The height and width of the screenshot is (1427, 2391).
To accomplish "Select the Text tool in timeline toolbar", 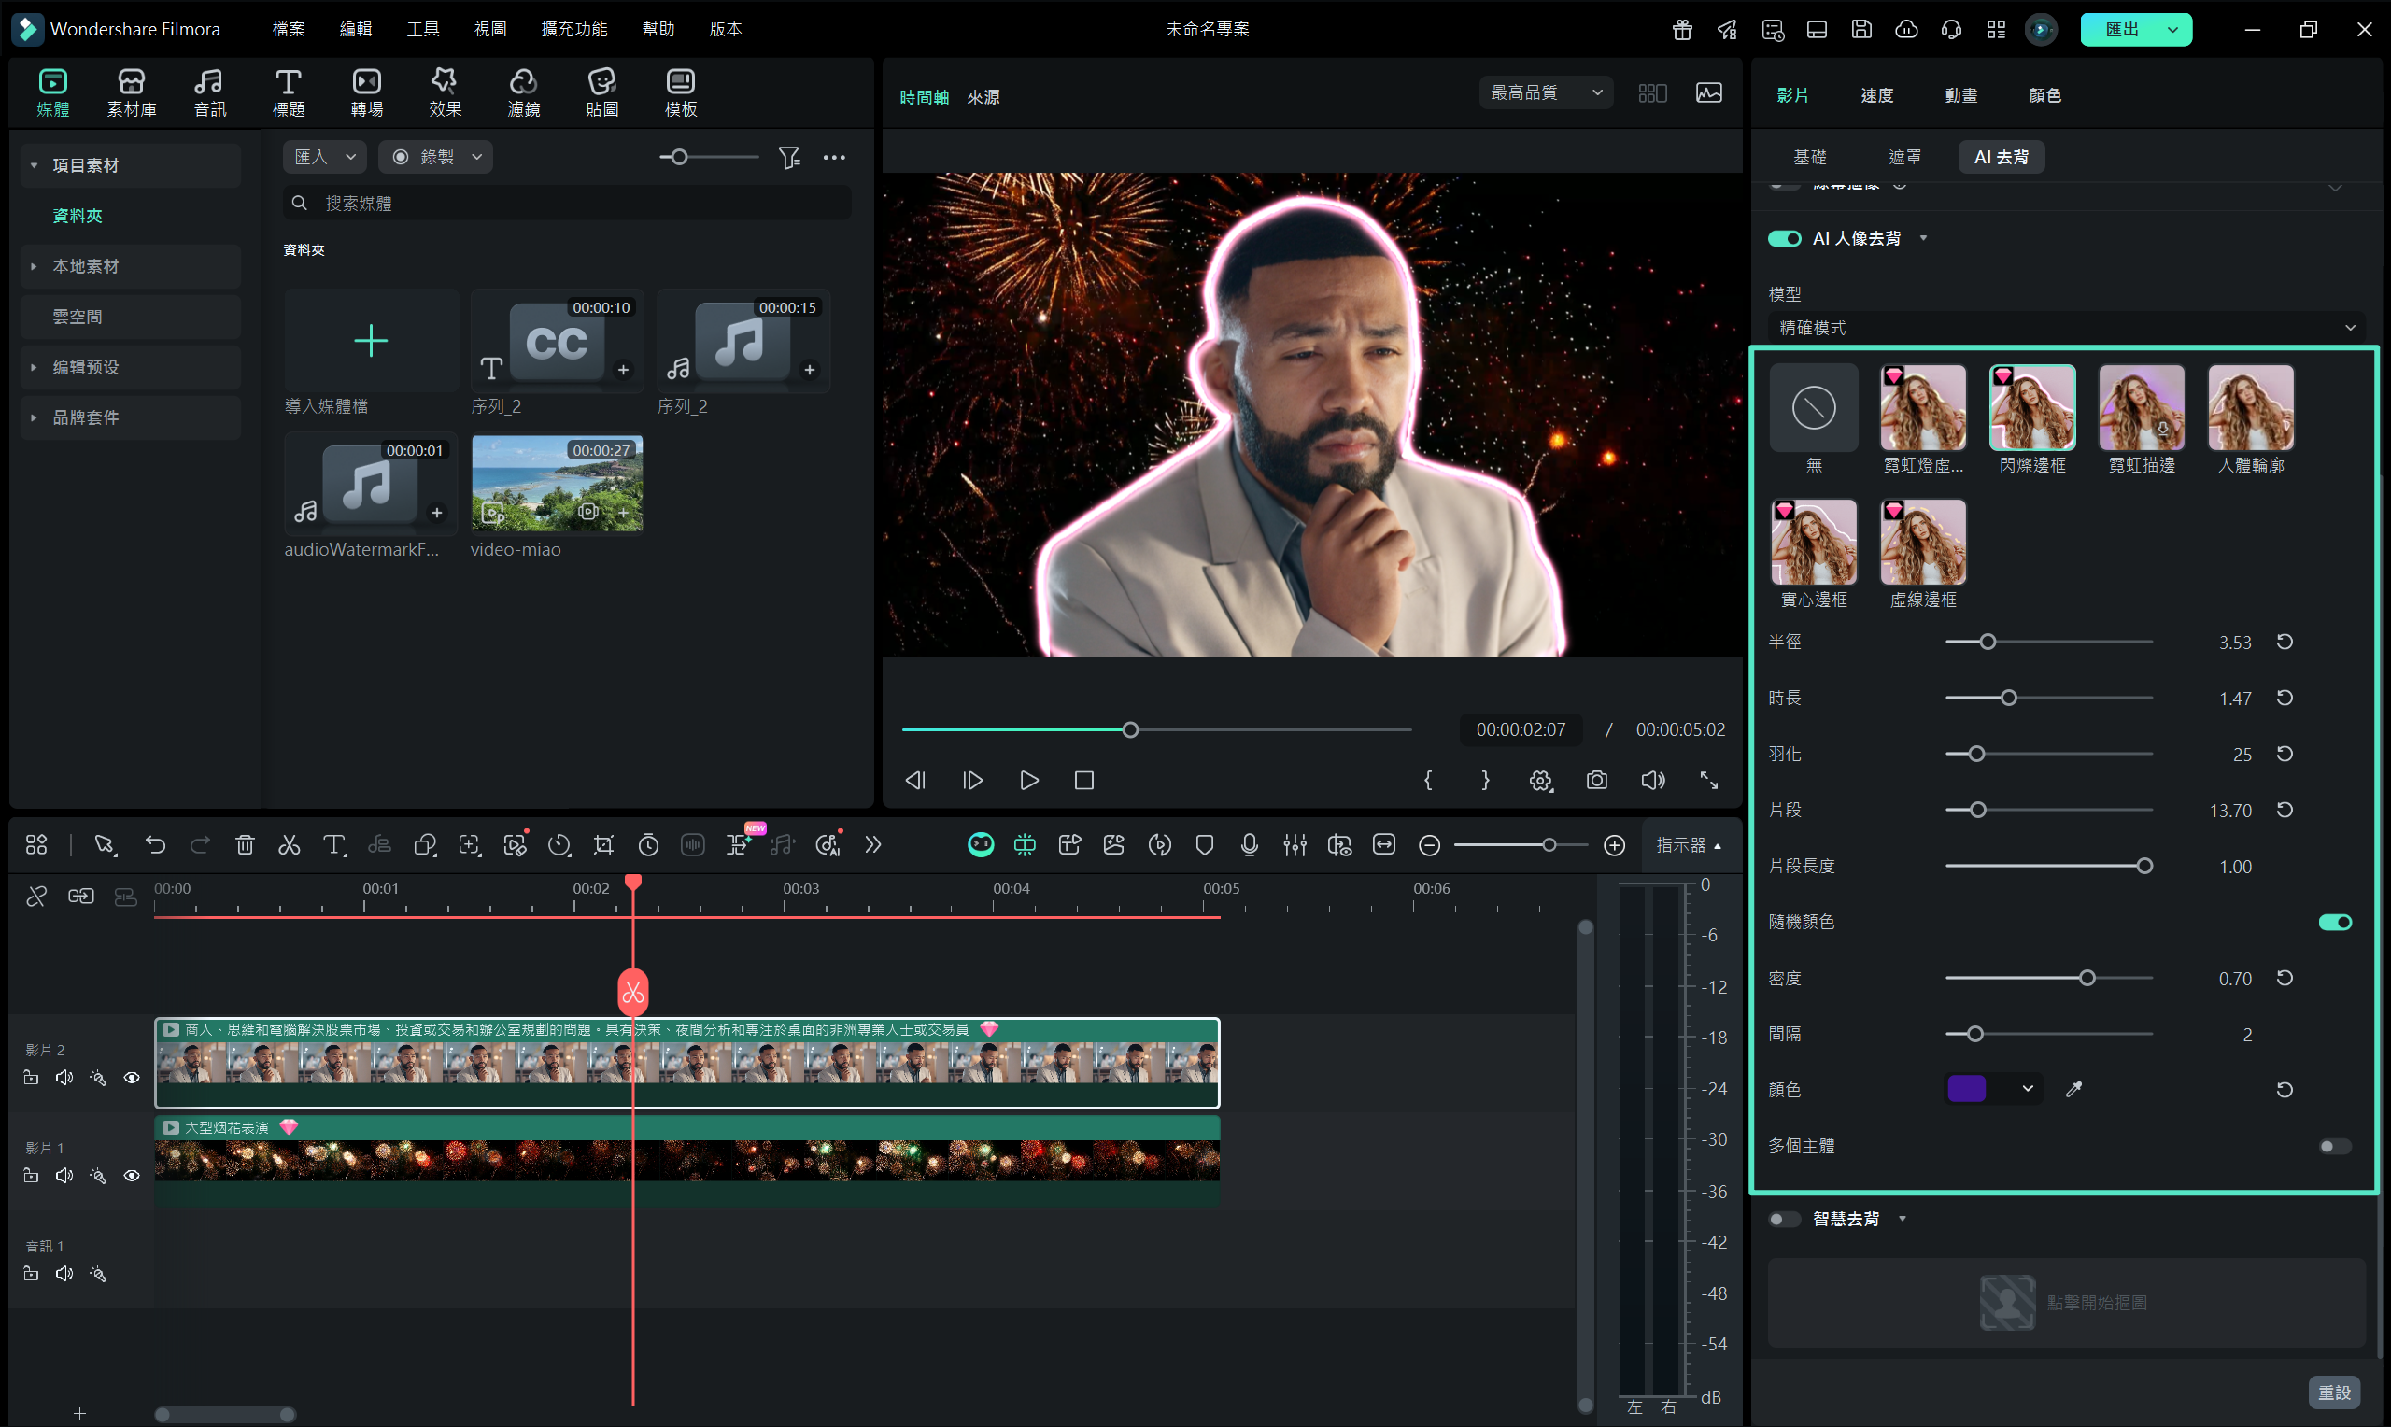I will click(333, 845).
